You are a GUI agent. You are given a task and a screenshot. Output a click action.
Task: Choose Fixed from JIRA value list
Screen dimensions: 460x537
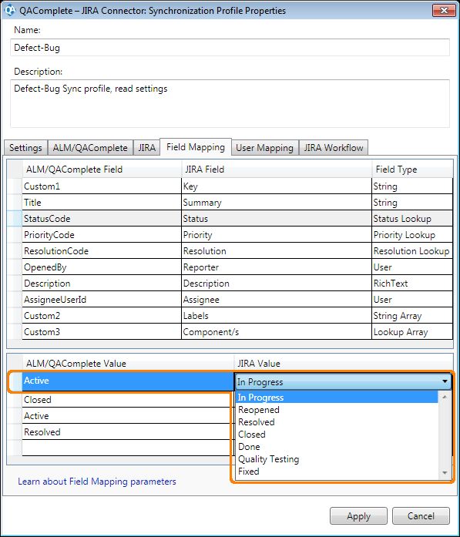[x=337, y=472]
